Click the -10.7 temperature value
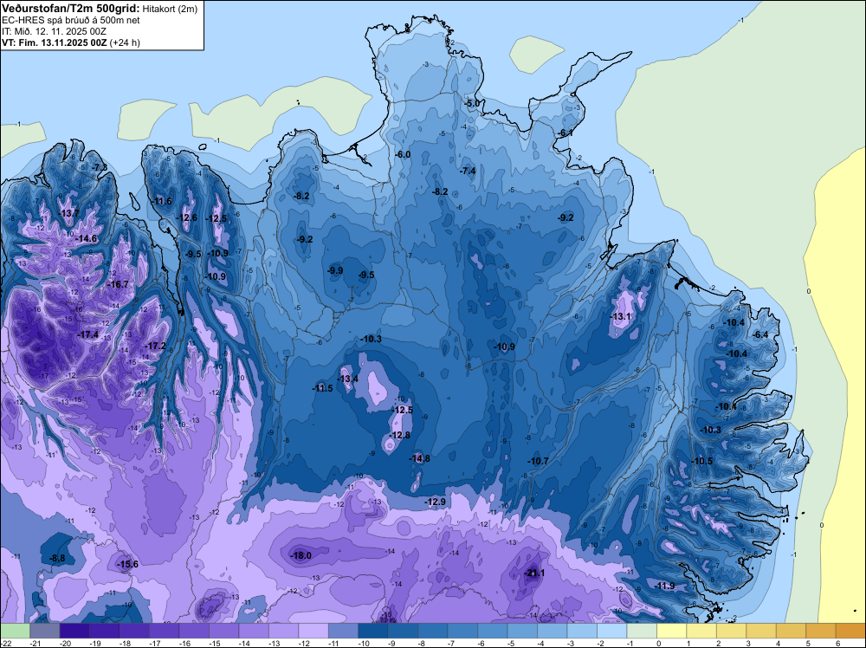 click(x=538, y=461)
